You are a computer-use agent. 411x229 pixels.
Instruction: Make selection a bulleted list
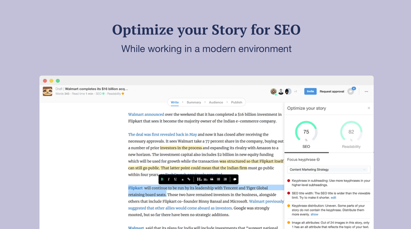219,179
